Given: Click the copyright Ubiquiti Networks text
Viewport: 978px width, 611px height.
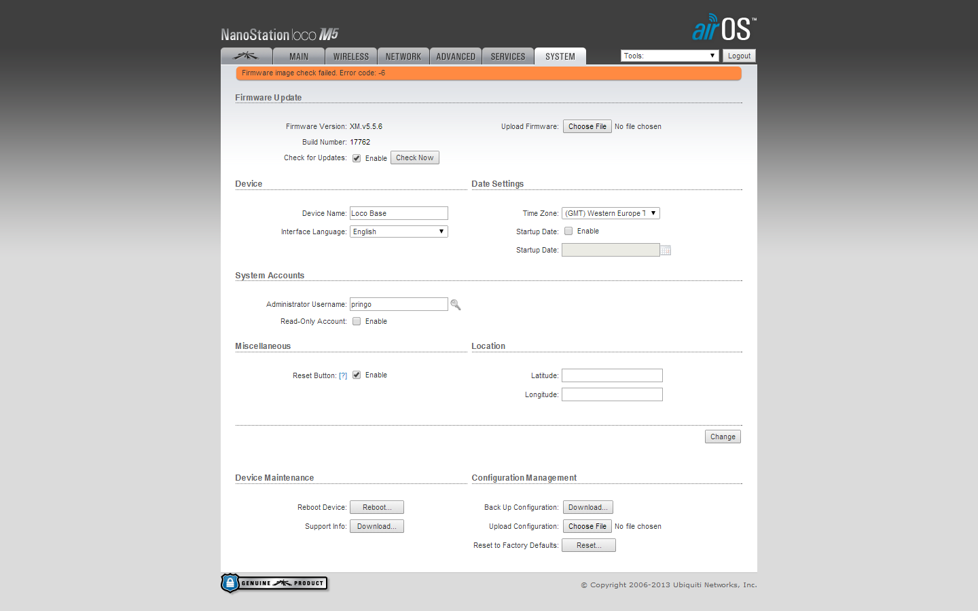Looking at the screenshot, I should [x=669, y=585].
